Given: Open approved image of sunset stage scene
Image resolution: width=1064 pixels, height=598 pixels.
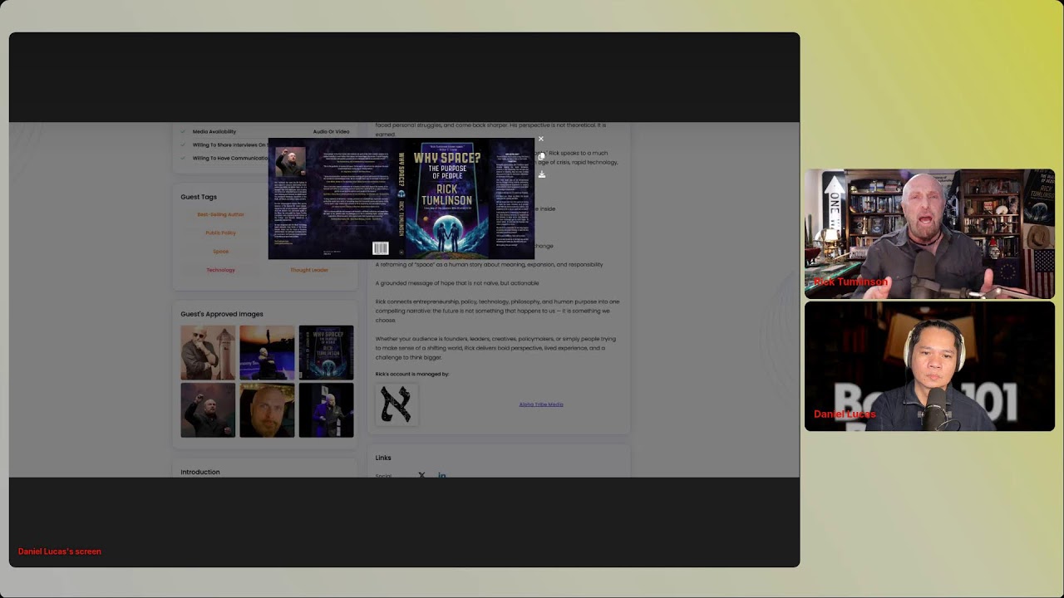Looking at the screenshot, I should coord(267,352).
